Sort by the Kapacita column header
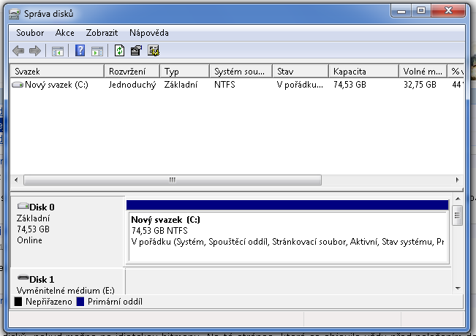The height and width of the screenshot is (336, 476). 363,72
